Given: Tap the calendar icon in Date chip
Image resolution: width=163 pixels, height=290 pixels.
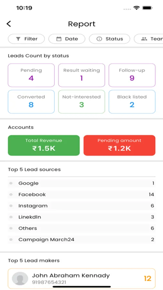Looking at the screenshot, I should coord(59,39).
